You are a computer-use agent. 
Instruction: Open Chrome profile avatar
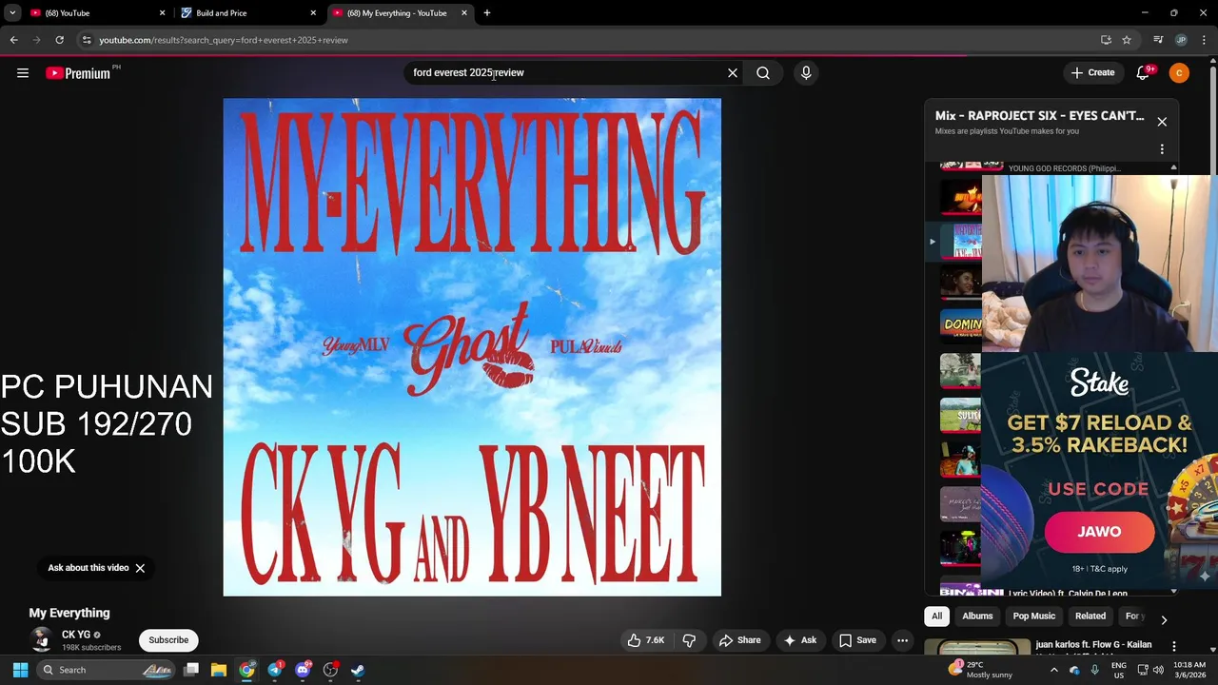(1181, 40)
